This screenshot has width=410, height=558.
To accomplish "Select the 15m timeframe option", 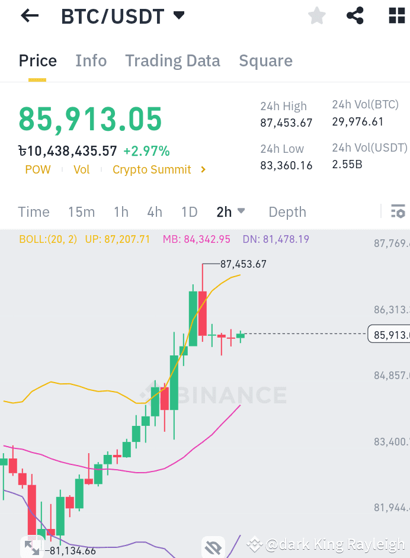I will coord(81,211).
